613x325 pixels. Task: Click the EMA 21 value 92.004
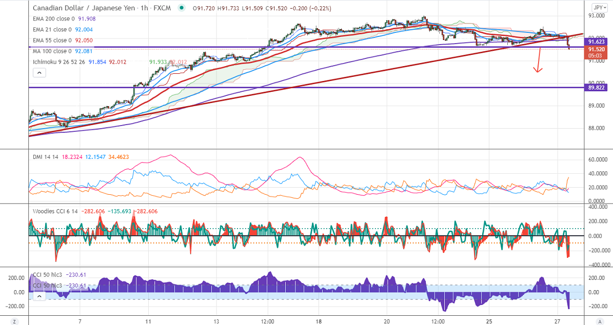[x=84, y=29]
